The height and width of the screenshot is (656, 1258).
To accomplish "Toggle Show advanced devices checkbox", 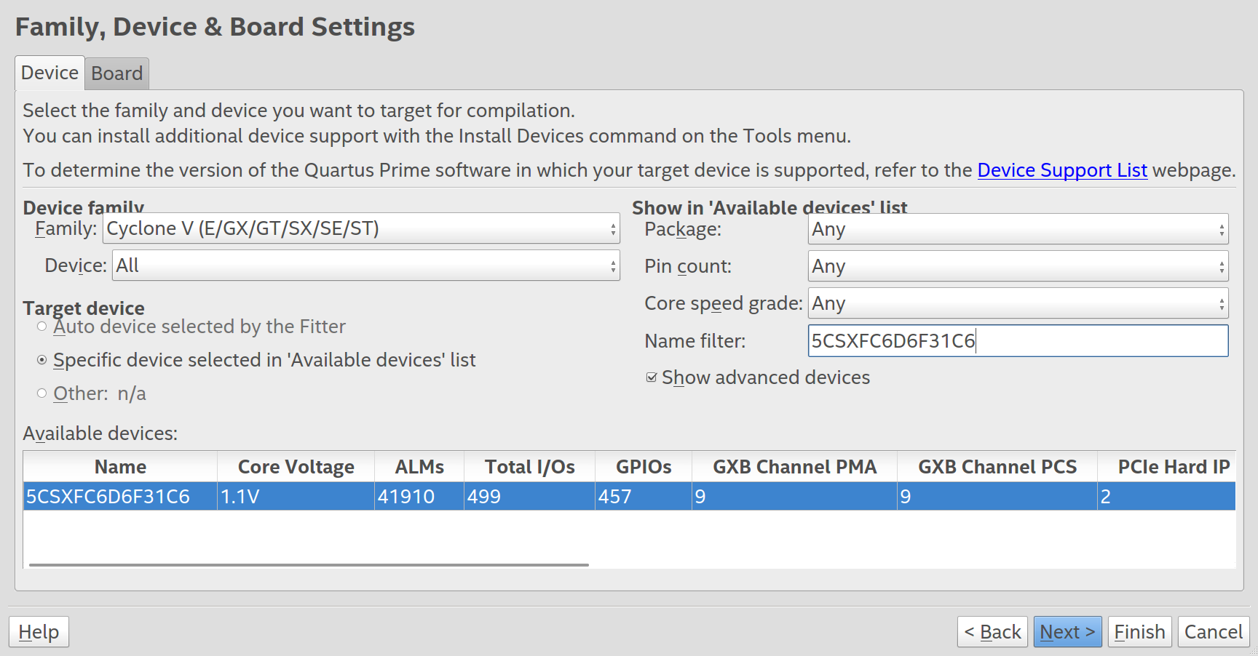I will (x=652, y=377).
